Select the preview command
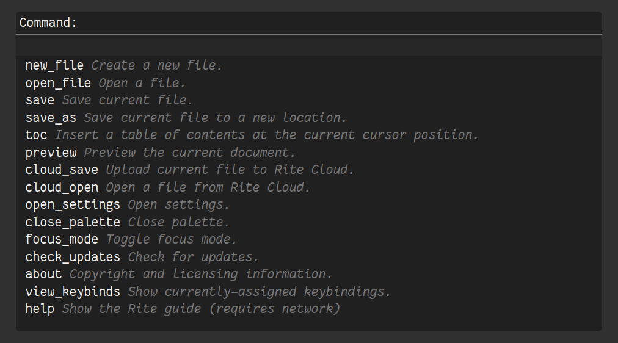The height and width of the screenshot is (343, 618). 51,153
